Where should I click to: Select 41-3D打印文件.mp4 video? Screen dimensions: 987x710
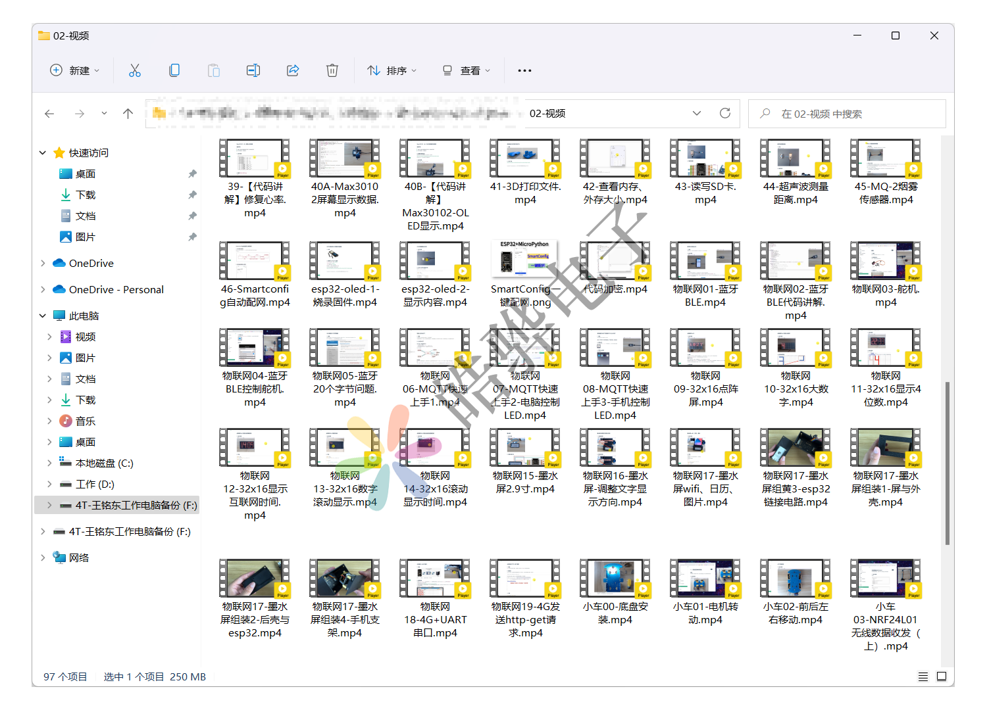pyautogui.click(x=525, y=172)
